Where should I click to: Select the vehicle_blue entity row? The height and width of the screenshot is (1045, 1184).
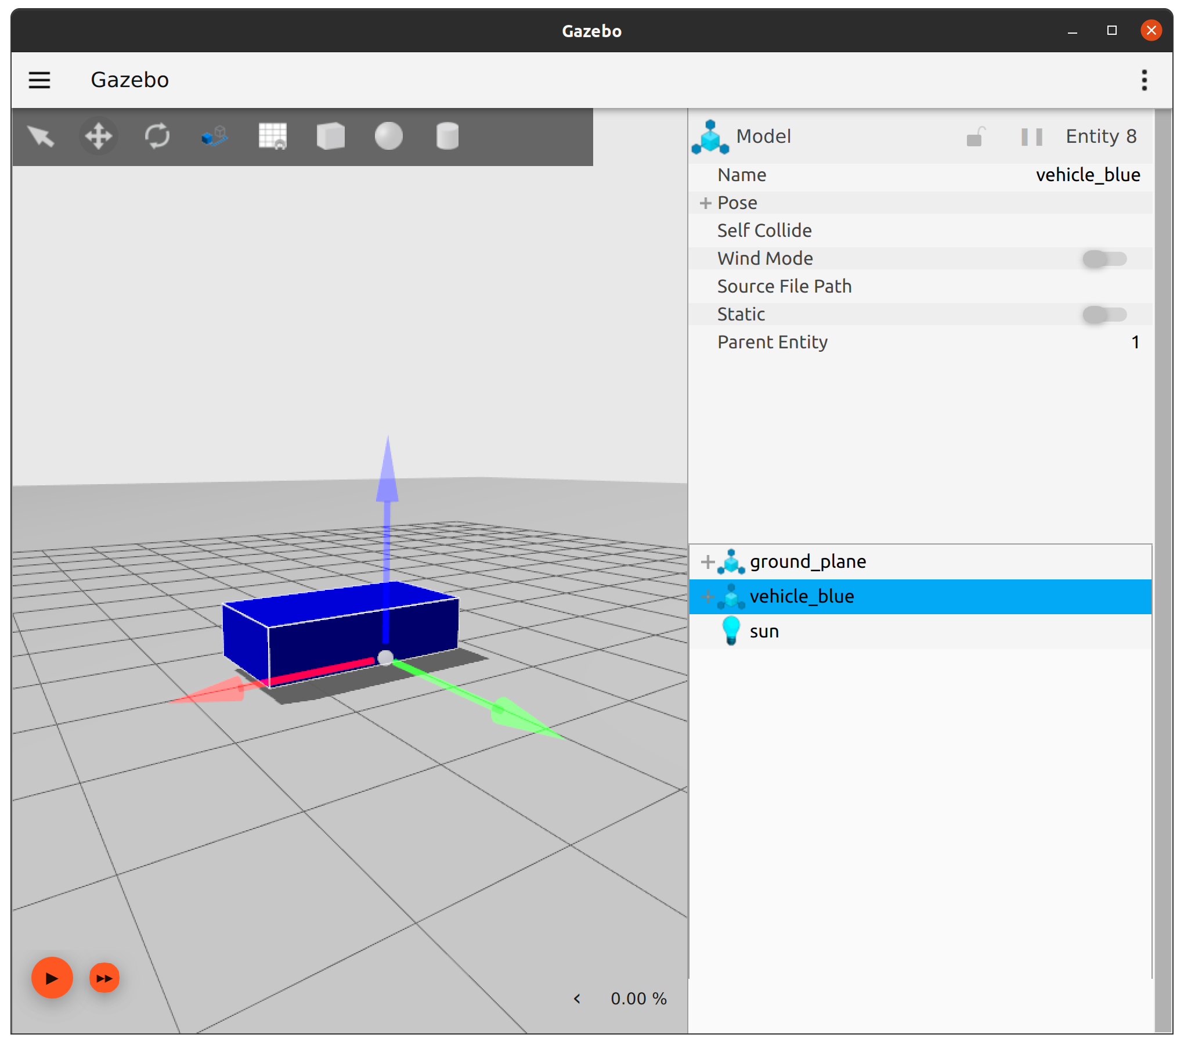[x=920, y=596]
